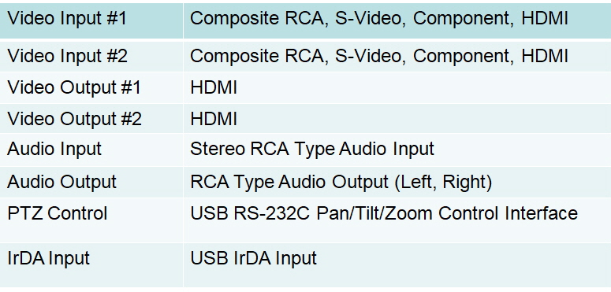Select HDMI value for Video Output #1

(214, 87)
